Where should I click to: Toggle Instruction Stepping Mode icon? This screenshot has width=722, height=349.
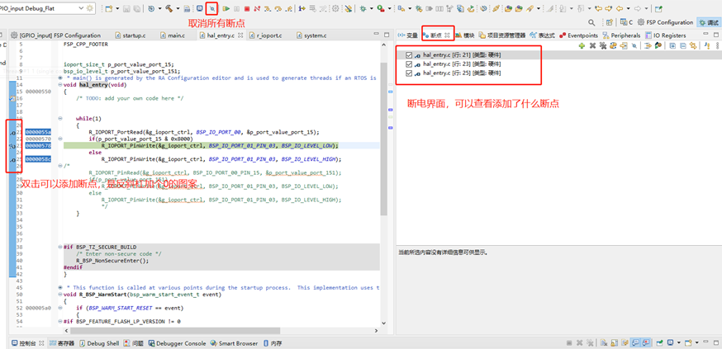[x=302, y=8]
